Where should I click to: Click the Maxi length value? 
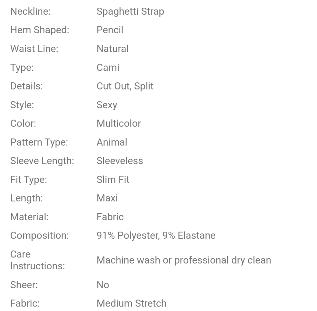coord(107,198)
